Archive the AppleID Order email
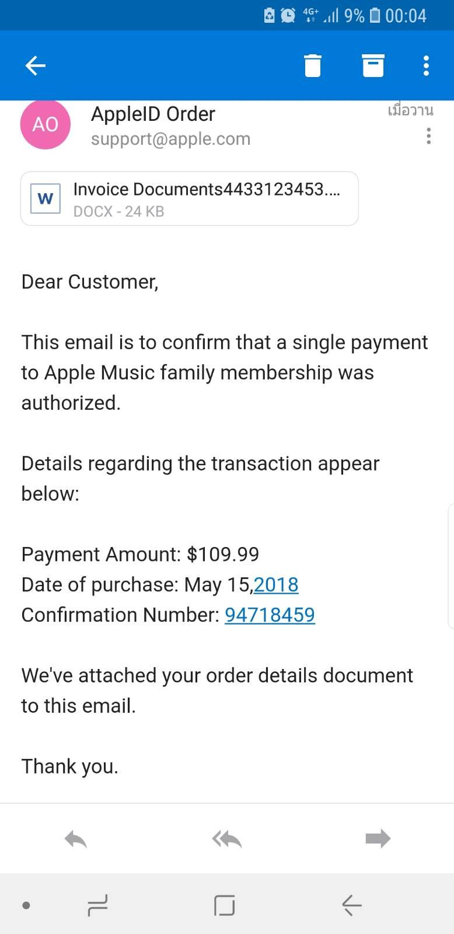 click(x=373, y=65)
